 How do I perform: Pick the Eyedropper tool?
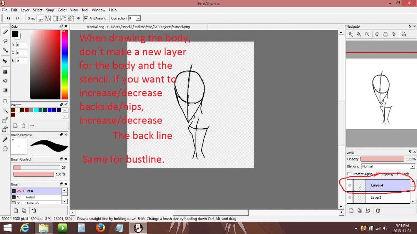(x=5, y=139)
